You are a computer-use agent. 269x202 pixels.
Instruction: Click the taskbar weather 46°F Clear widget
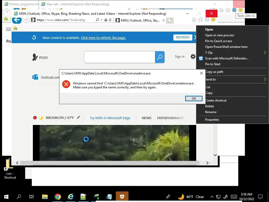coord(191,197)
